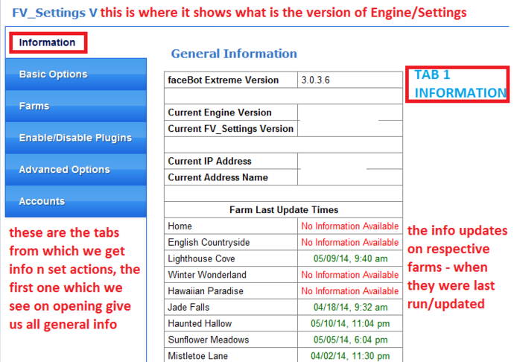Click the FV_Settings page title

pyautogui.click(x=54, y=13)
